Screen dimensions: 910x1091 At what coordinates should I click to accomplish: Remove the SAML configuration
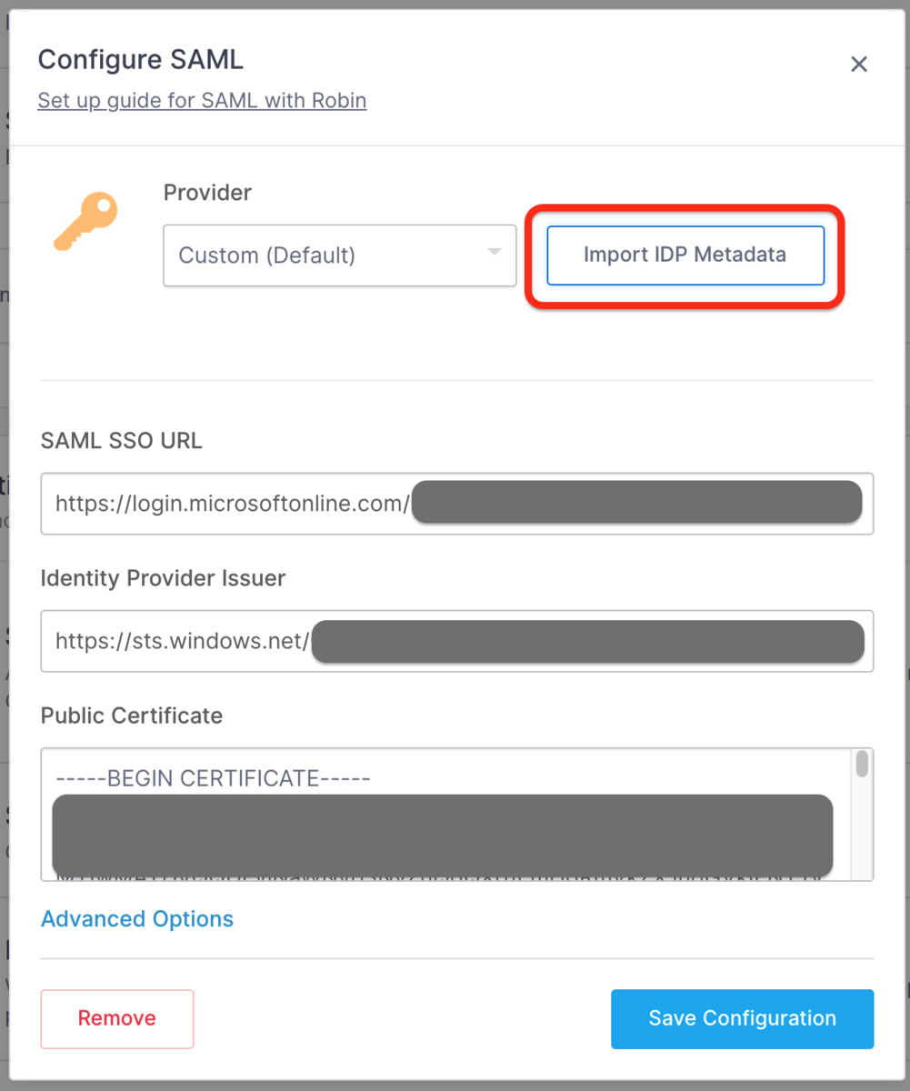point(117,1019)
